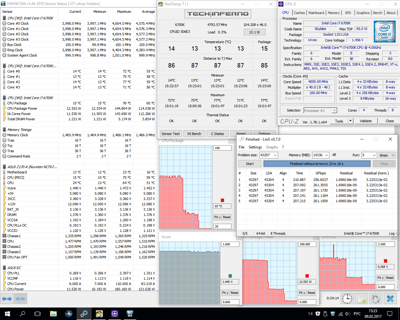
Task: Click the HWiNFO expand columns blue arrows icon
Action: click(7, 299)
